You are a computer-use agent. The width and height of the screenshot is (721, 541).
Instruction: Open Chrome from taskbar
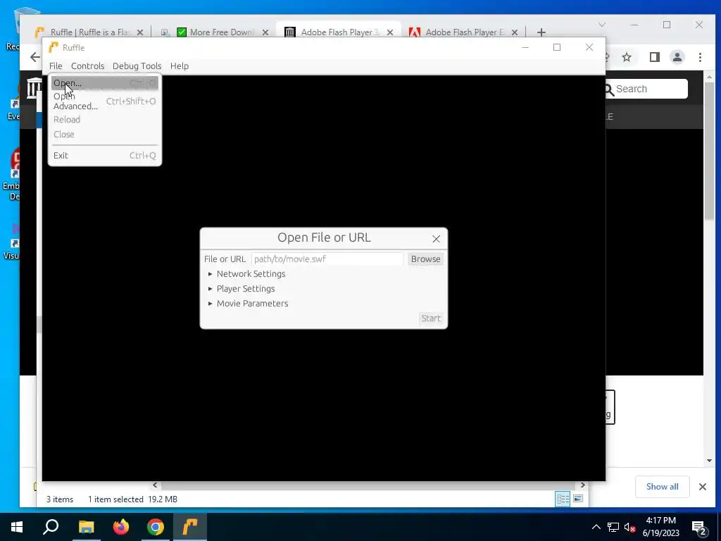156,527
